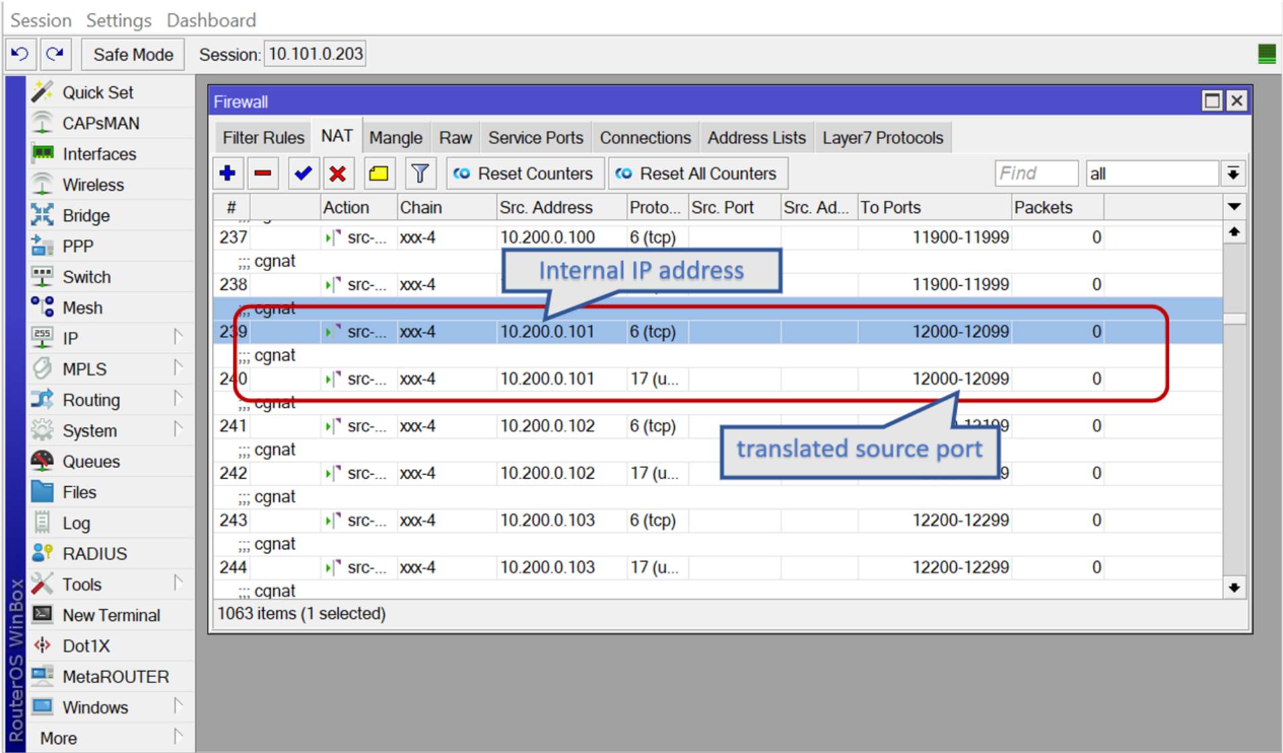Switch to Filter Rules tab
1283x753 pixels.
(x=264, y=138)
